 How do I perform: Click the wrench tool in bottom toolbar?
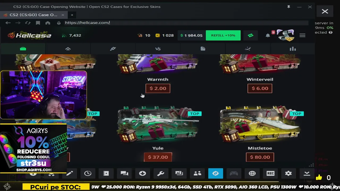[161, 173]
